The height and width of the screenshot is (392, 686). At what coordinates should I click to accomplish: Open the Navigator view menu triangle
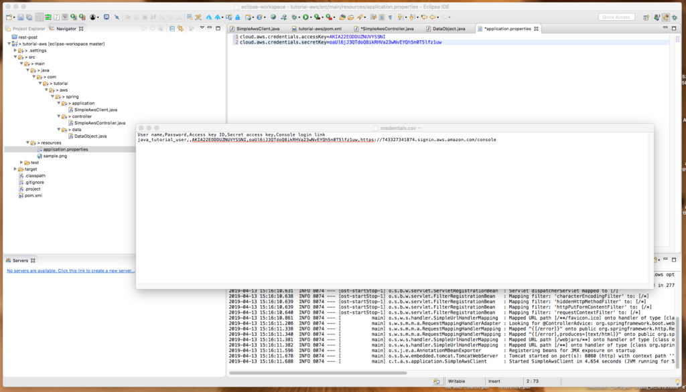click(202, 28)
